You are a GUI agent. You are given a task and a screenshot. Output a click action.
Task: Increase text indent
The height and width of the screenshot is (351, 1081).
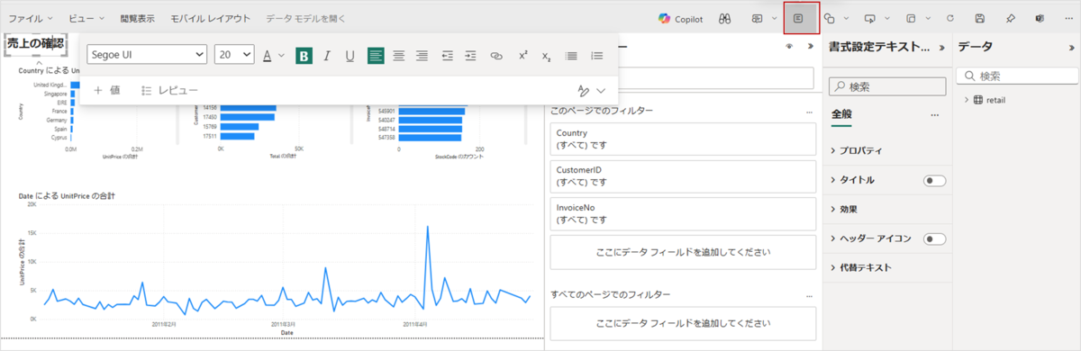coord(470,56)
